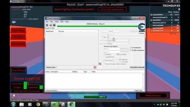This screenshot has height=107, width=190.
Task: Click the green right arrow beside ethan90909
Action: (x=41, y=87)
